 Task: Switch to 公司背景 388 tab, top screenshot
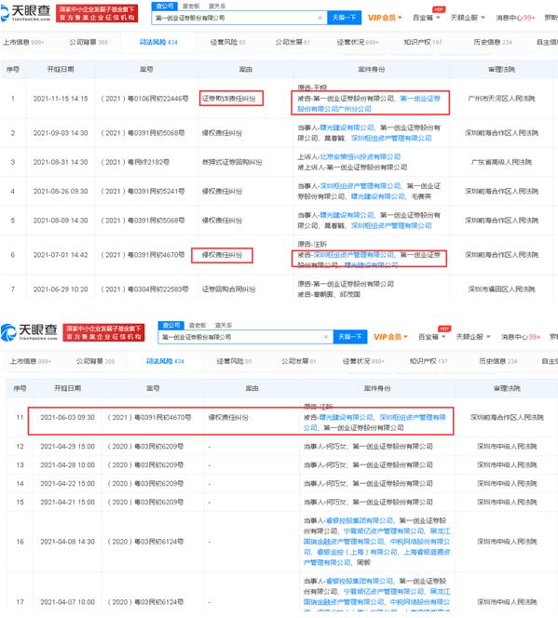coord(88,42)
